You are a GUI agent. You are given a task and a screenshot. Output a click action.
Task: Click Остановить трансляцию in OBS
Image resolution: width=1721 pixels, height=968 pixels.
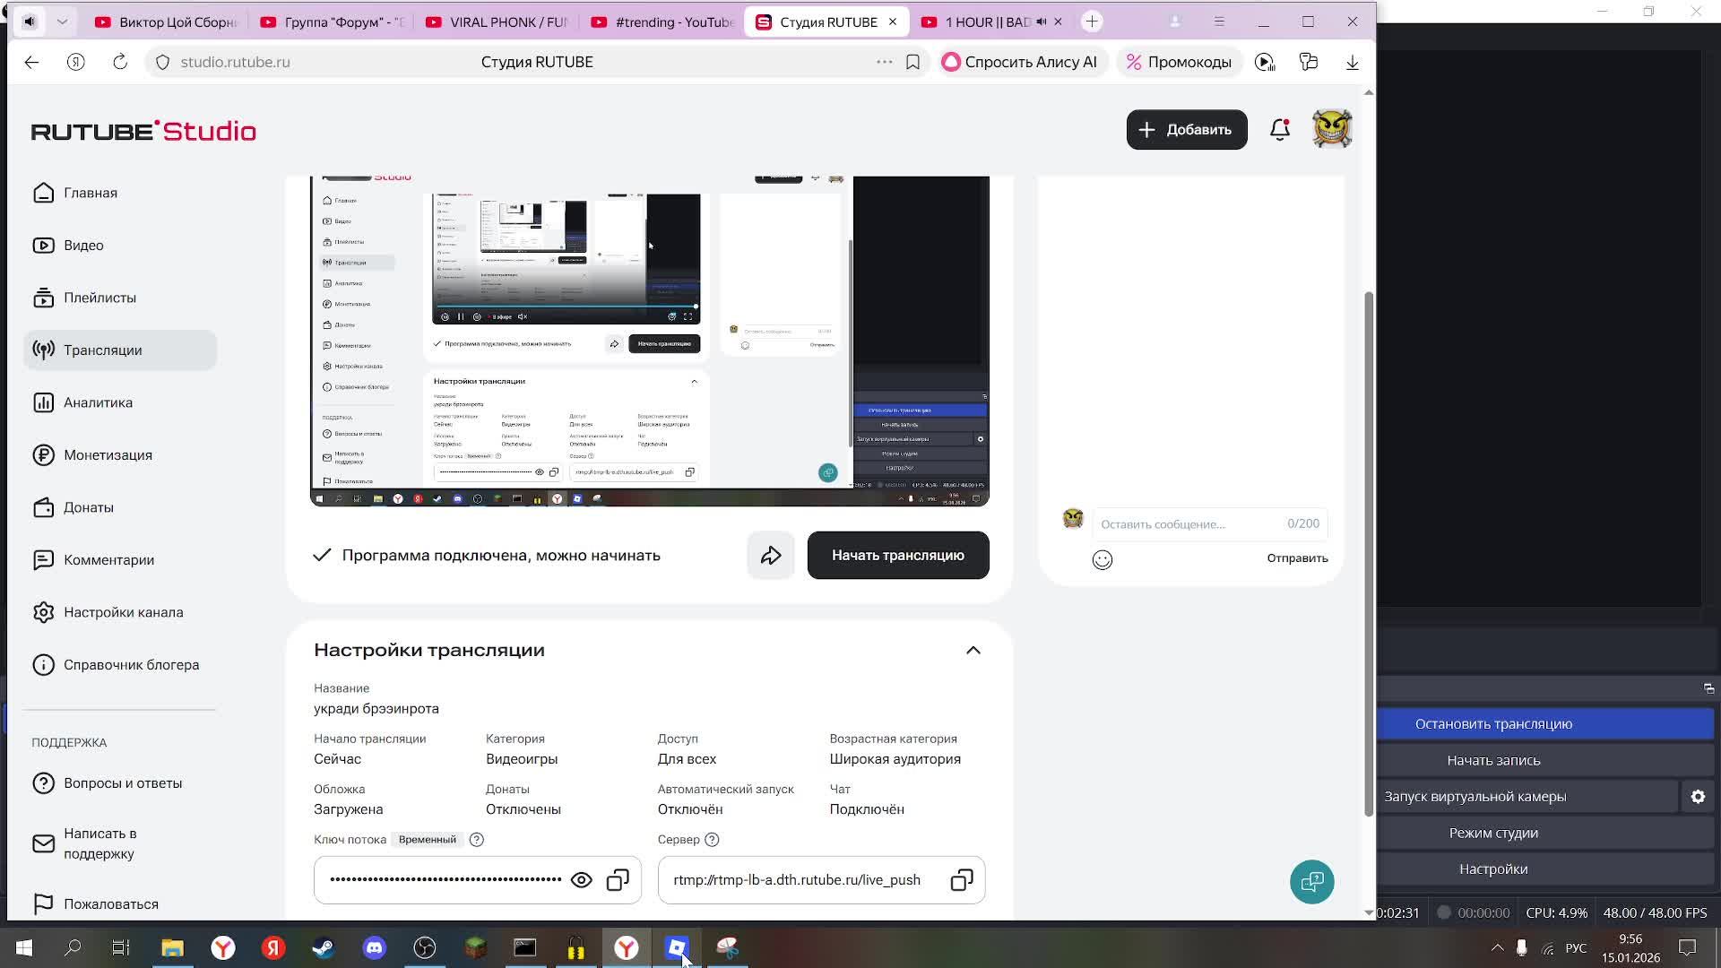click(x=1492, y=724)
